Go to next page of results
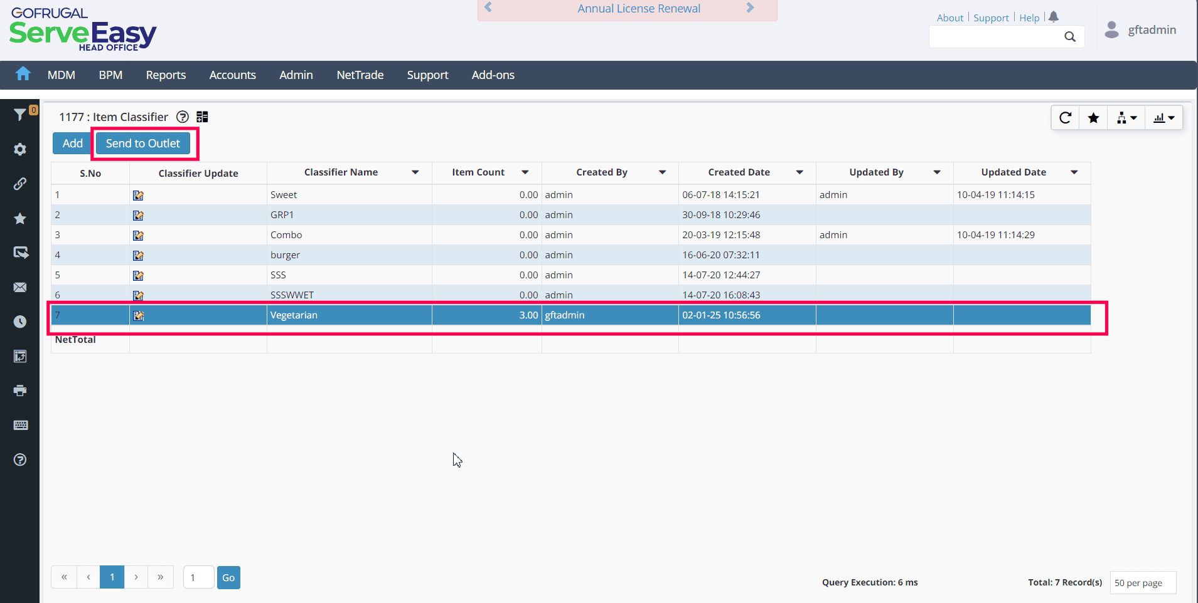 pyautogui.click(x=136, y=577)
